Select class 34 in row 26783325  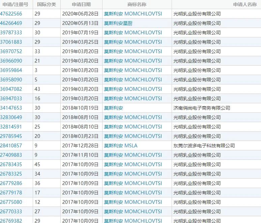[x=37, y=174]
